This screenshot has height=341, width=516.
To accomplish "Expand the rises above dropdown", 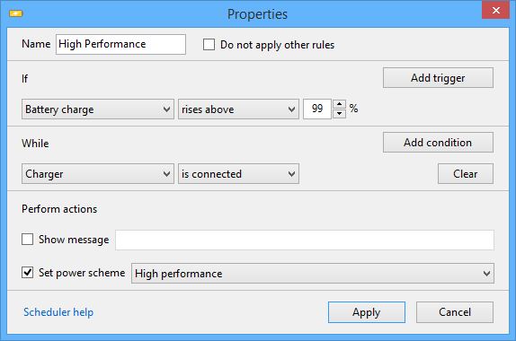I will [x=238, y=109].
